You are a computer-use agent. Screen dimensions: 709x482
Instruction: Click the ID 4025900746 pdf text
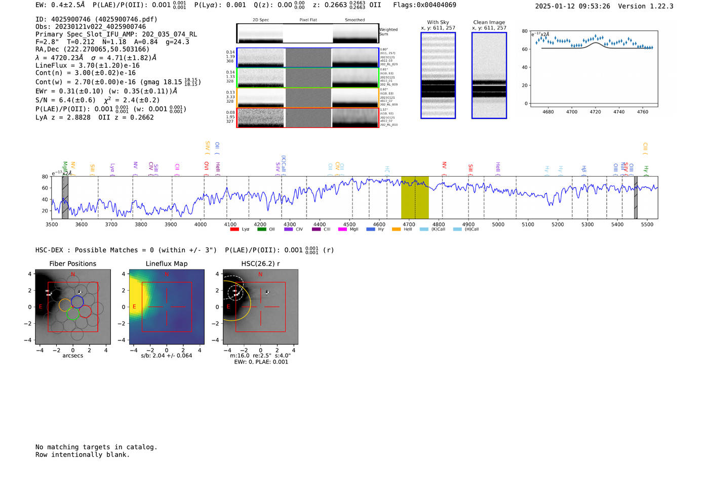point(96,19)
